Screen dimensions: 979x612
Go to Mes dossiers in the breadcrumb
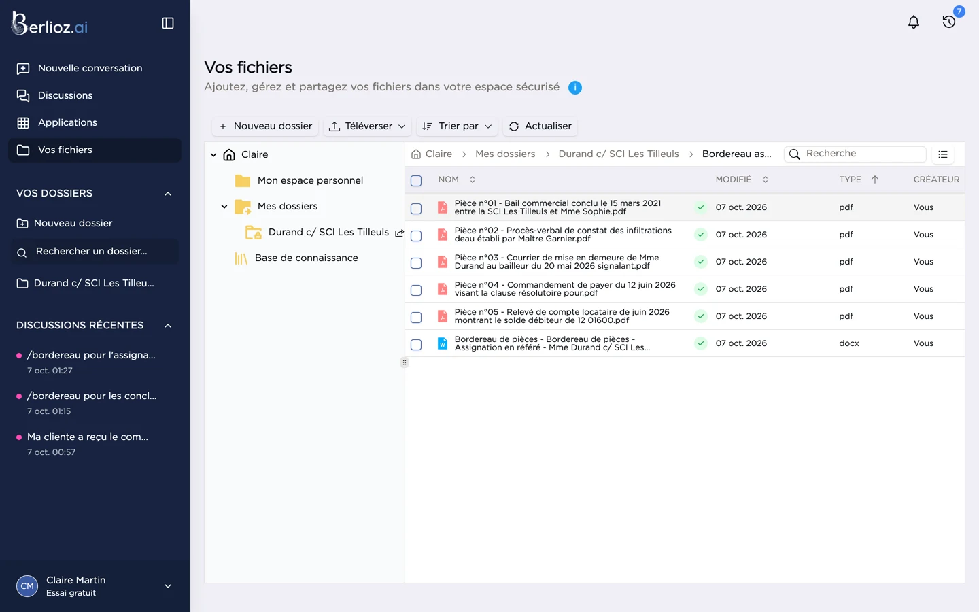point(505,154)
